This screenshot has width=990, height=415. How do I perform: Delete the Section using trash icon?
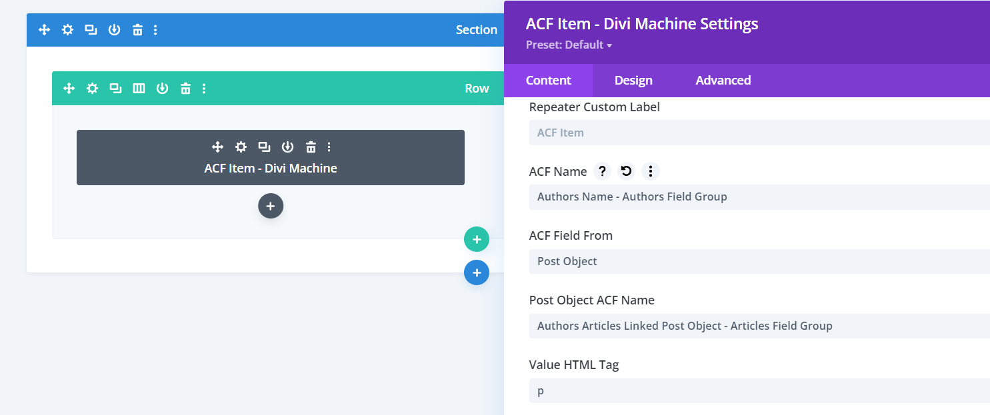tap(137, 30)
